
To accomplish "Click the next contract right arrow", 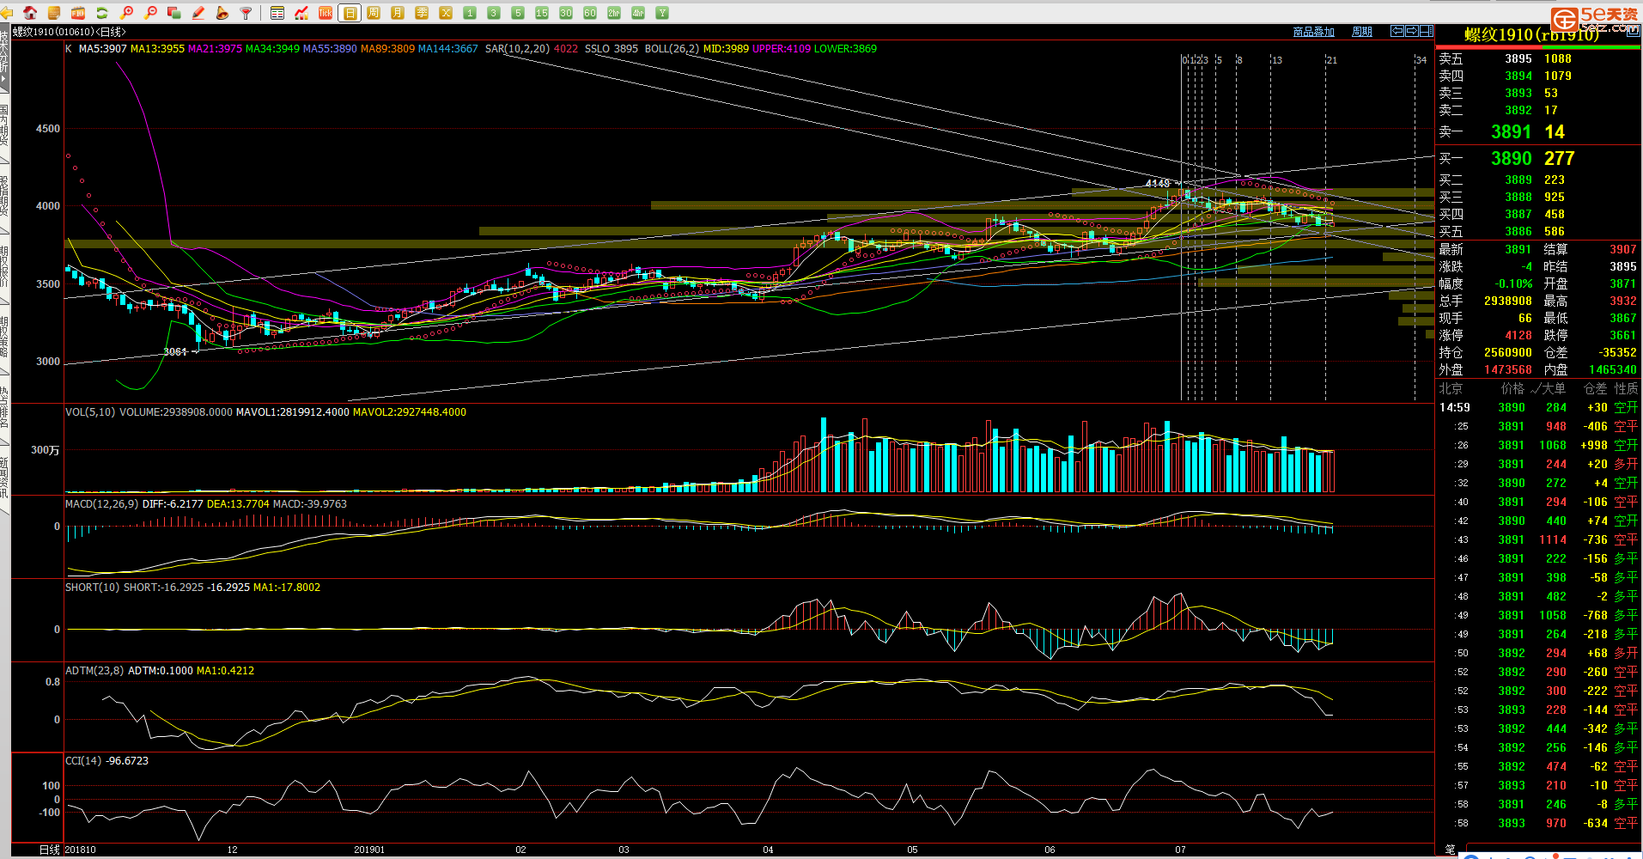I will [1411, 31].
